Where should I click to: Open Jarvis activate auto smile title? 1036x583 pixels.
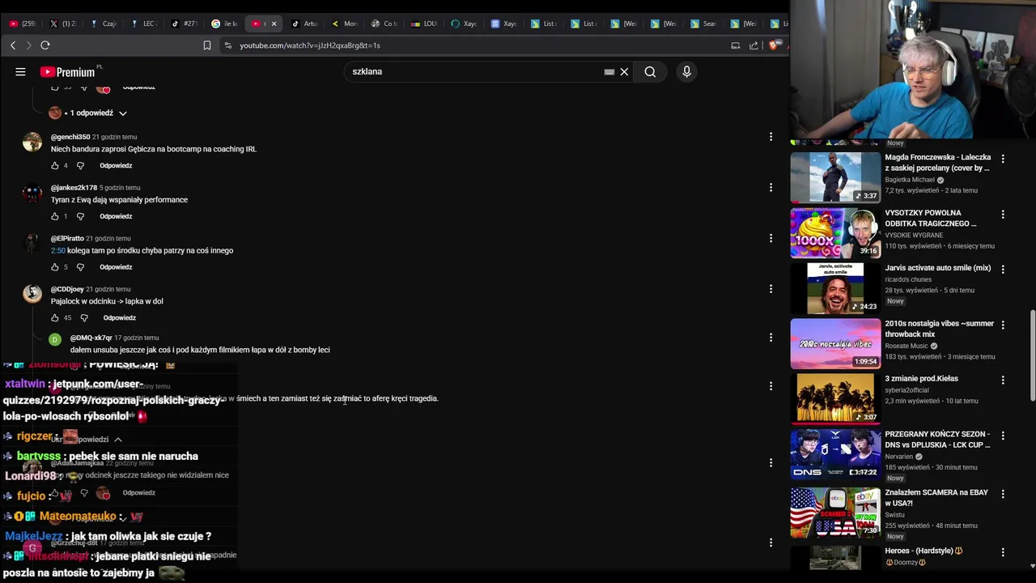coord(937,268)
